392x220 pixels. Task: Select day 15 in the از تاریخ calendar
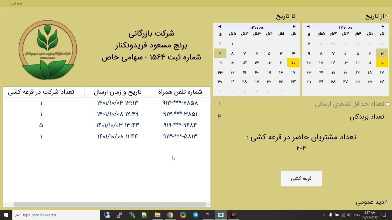pyautogui.click(x=321, y=63)
